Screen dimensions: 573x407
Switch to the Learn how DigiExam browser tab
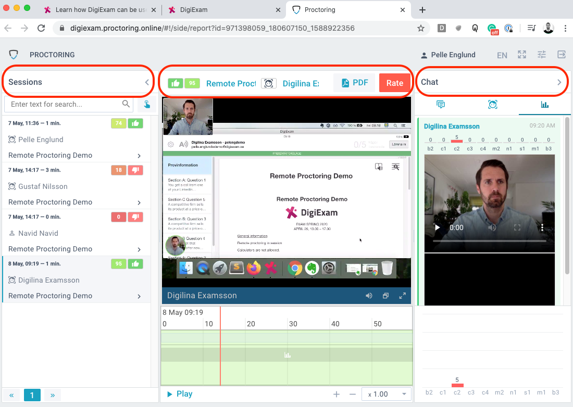click(101, 10)
